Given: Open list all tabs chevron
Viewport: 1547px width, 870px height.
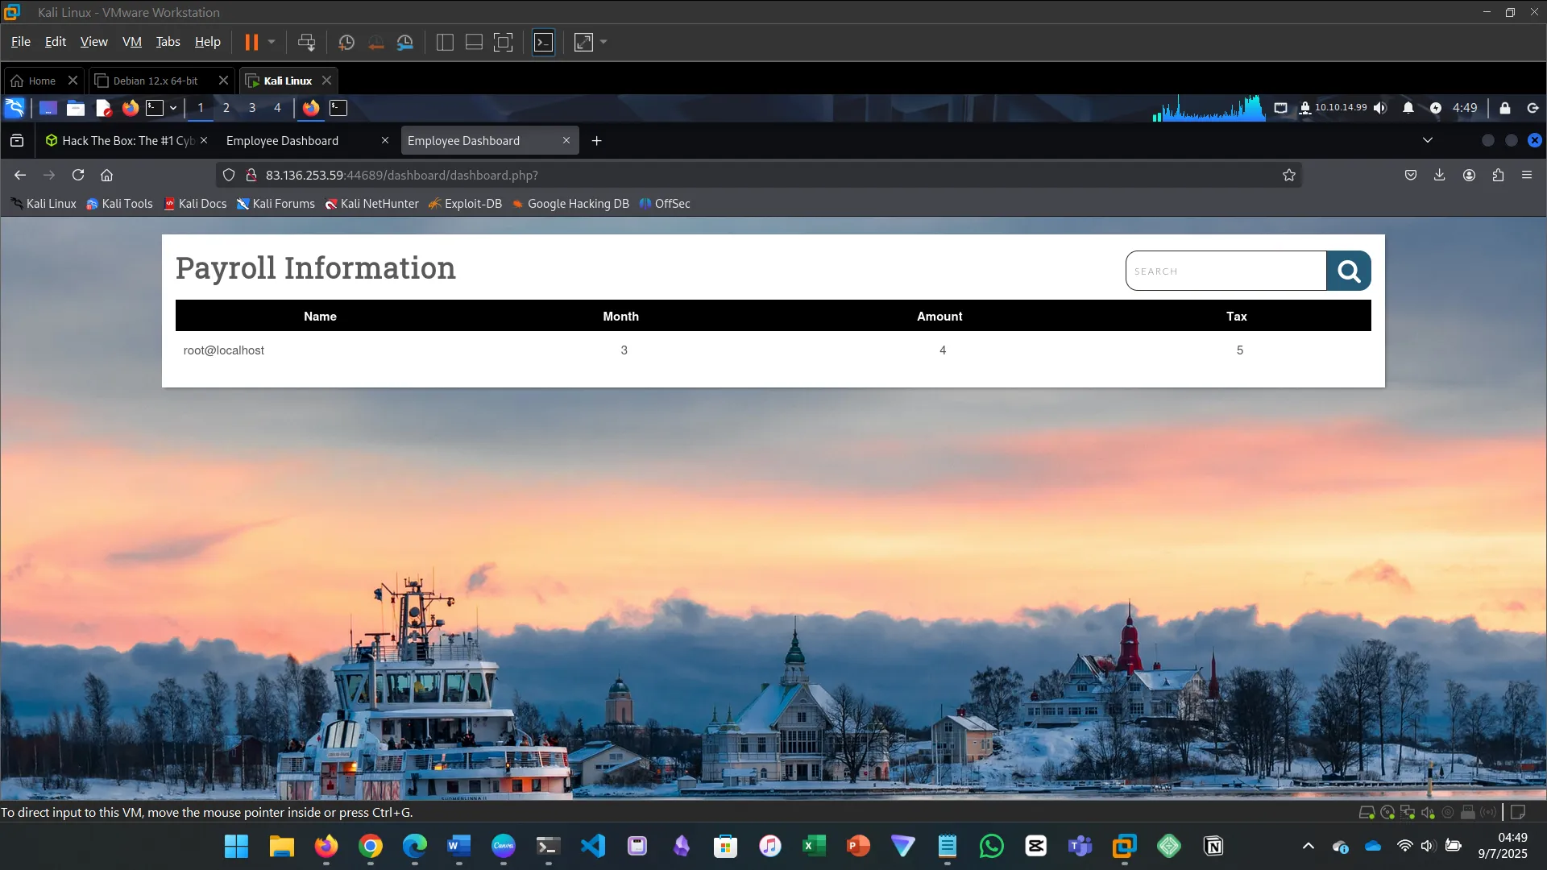Looking at the screenshot, I should (x=1427, y=140).
